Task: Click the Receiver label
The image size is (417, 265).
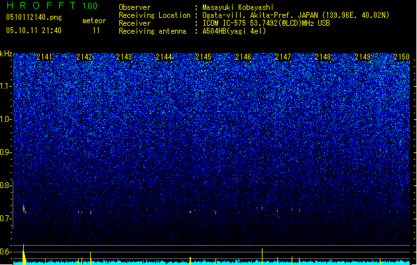Action: (135, 23)
